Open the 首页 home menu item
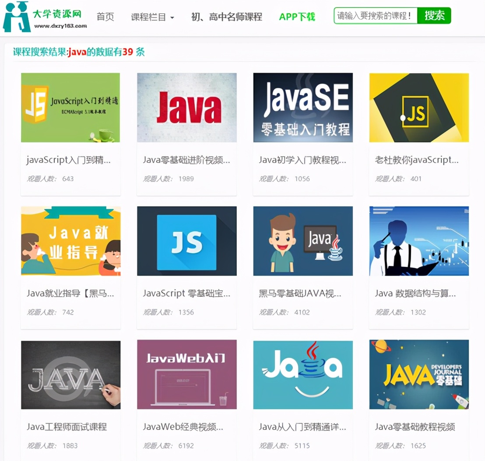The image size is (485, 461). tap(105, 17)
